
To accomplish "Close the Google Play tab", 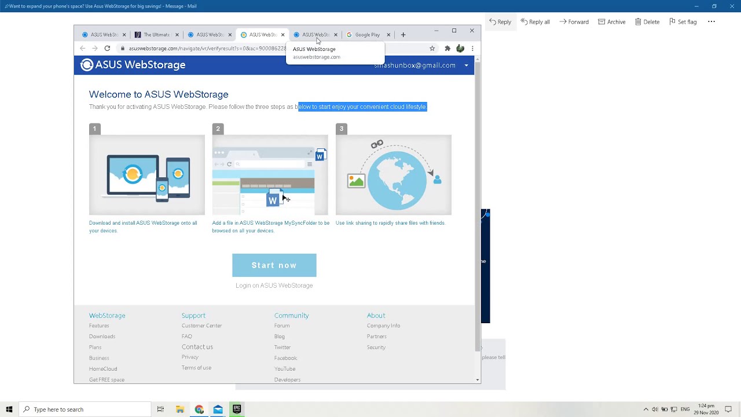I will tap(388, 35).
